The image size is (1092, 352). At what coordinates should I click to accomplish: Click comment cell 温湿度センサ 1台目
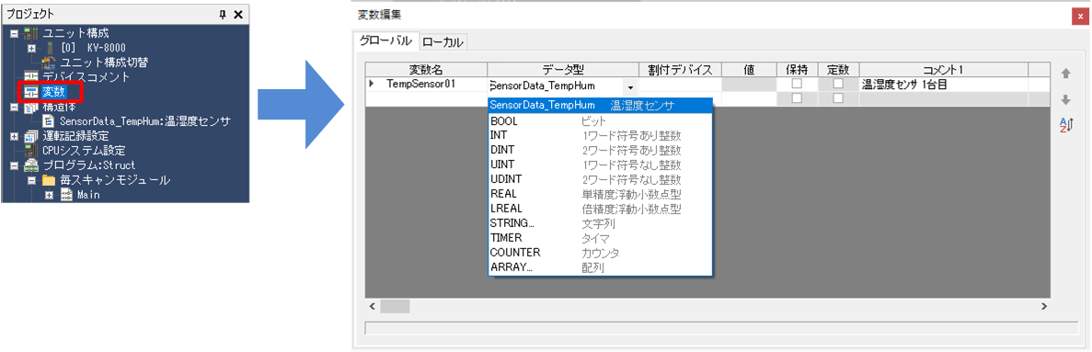tap(943, 85)
